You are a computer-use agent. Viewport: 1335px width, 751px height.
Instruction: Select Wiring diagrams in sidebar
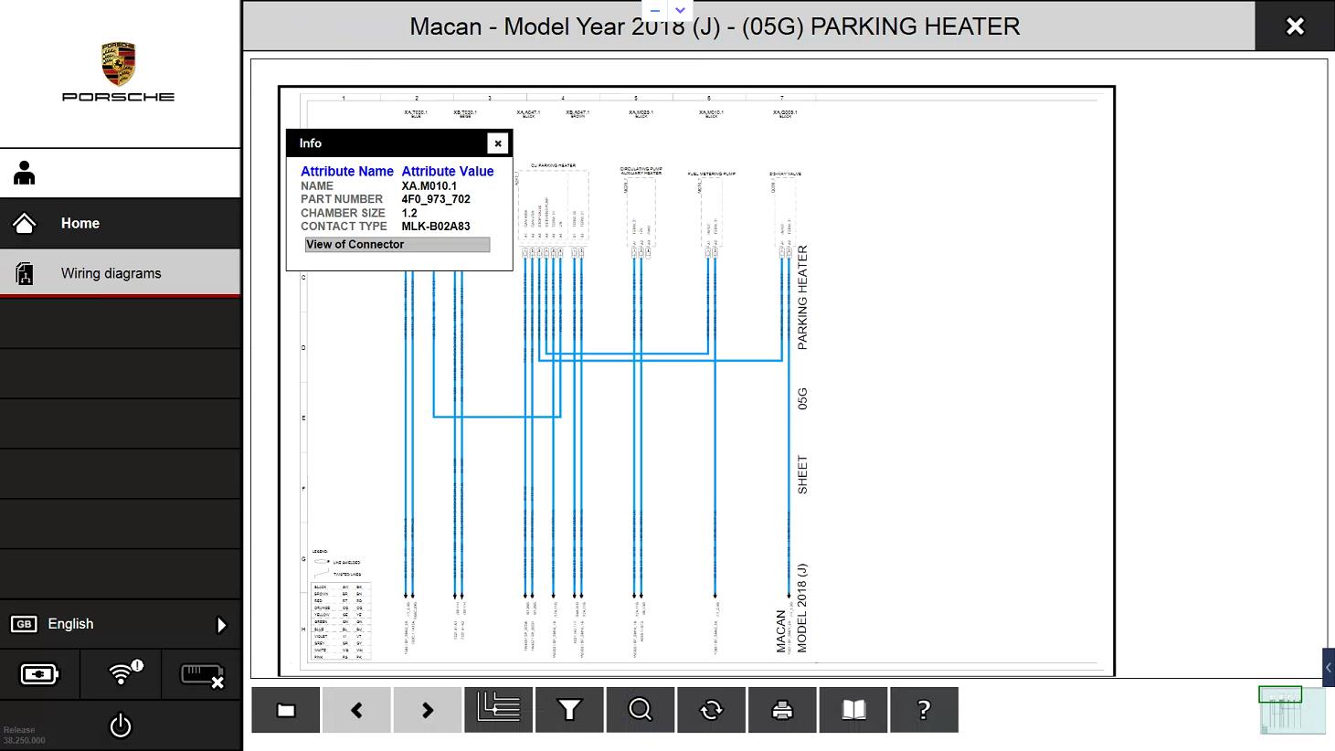pyautogui.click(x=121, y=273)
